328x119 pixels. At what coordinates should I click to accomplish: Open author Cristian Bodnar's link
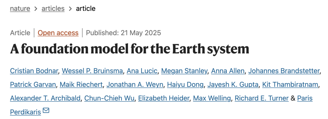point(34,71)
